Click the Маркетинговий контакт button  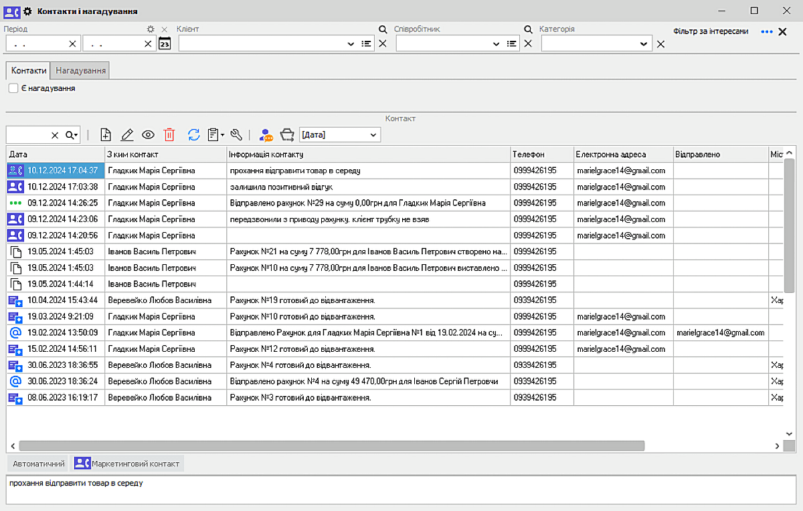click(x=126, y=464)
